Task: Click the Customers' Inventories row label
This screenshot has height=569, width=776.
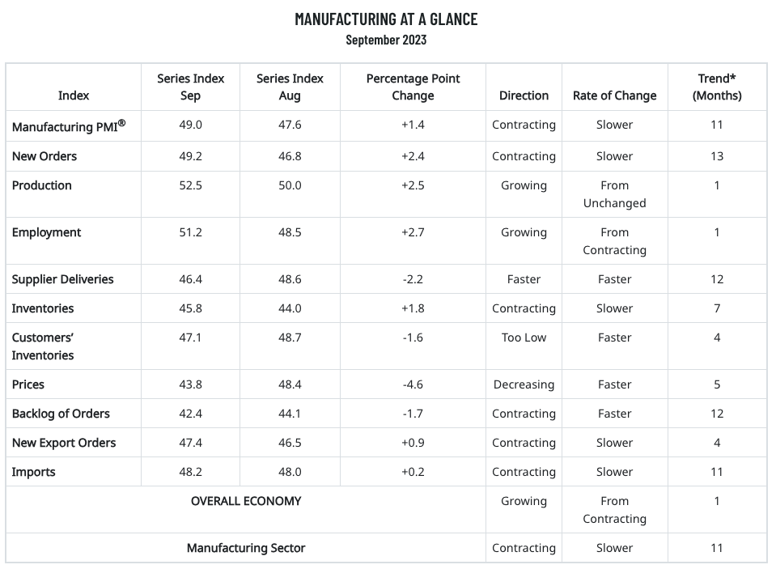Action: click(43, 346)
